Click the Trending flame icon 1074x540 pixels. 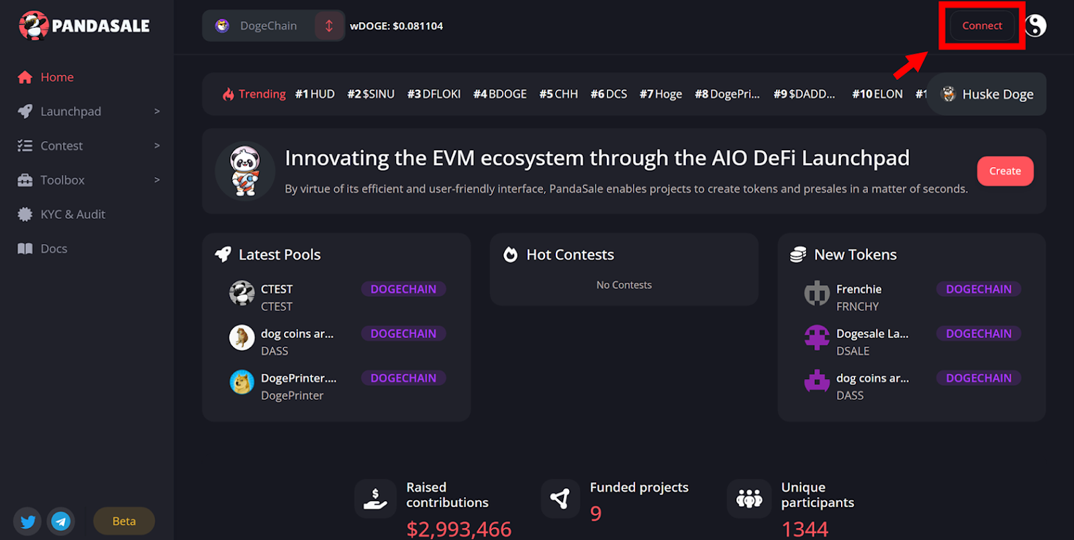(228, 94)
